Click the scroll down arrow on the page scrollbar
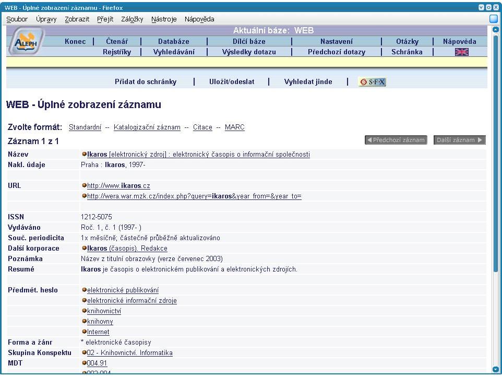This screenshot has height=377, width=502. click(496, 369)
